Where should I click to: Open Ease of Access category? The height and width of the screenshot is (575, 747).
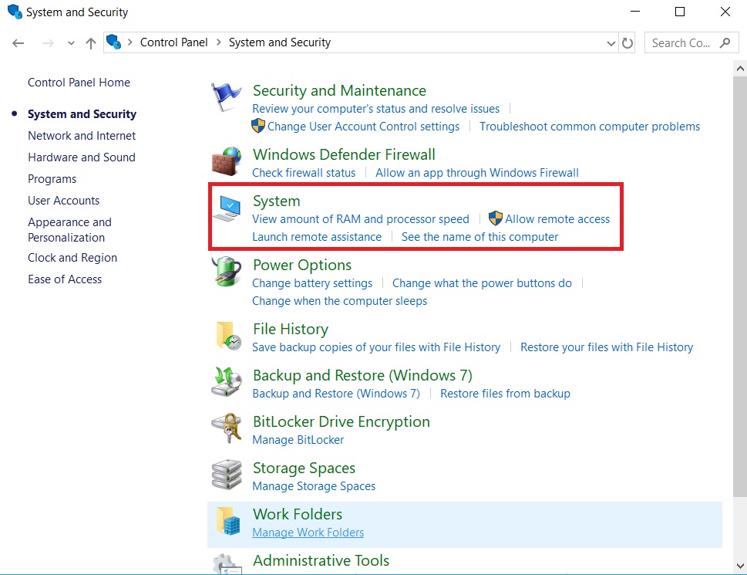click(x=65, y=279)
